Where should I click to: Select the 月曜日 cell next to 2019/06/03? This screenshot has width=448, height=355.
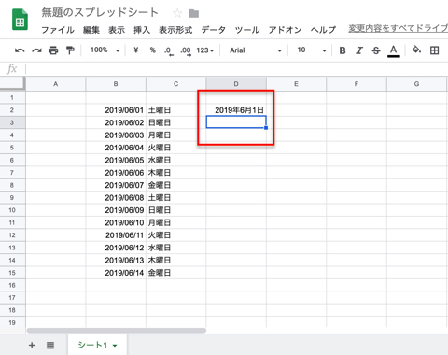click(x=175, y=135)
